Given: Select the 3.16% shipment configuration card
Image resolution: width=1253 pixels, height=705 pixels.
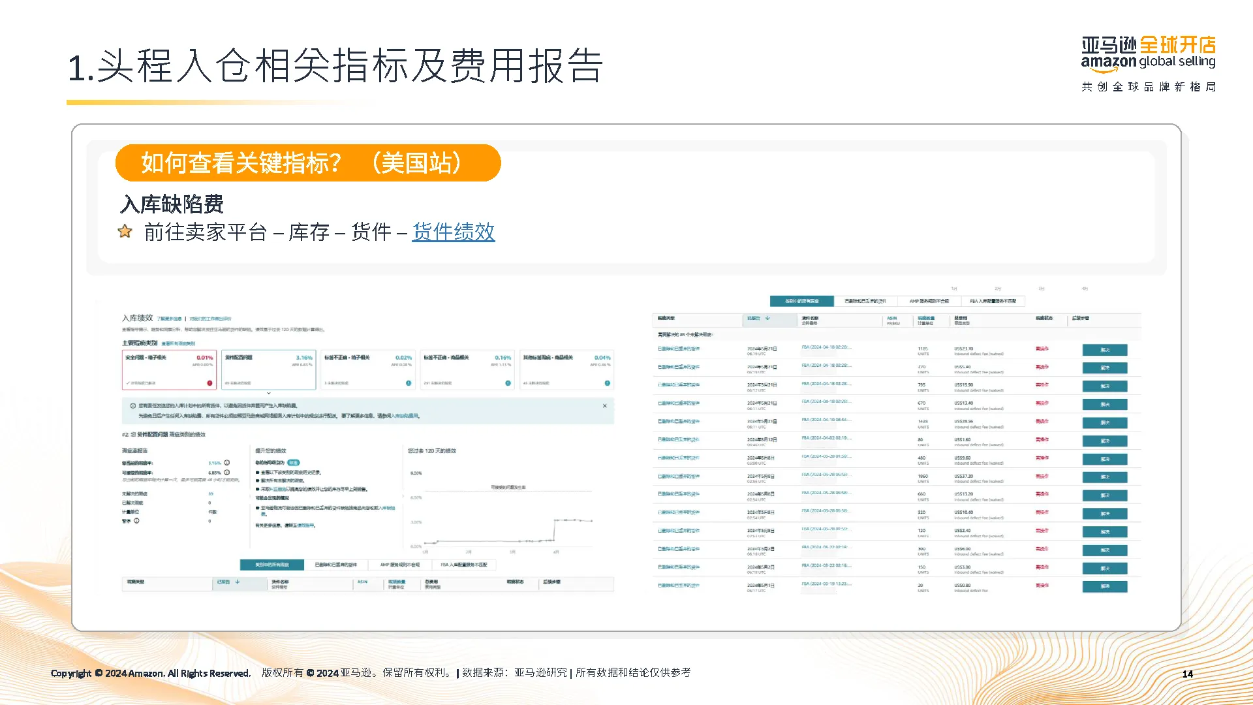Looking at the screenshot, I should [x=269, y=369].
